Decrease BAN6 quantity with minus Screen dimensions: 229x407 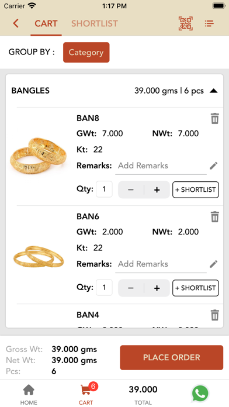point(131,288)
